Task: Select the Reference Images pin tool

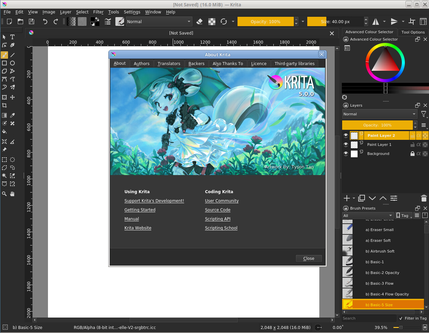Action: pos(4,150)
